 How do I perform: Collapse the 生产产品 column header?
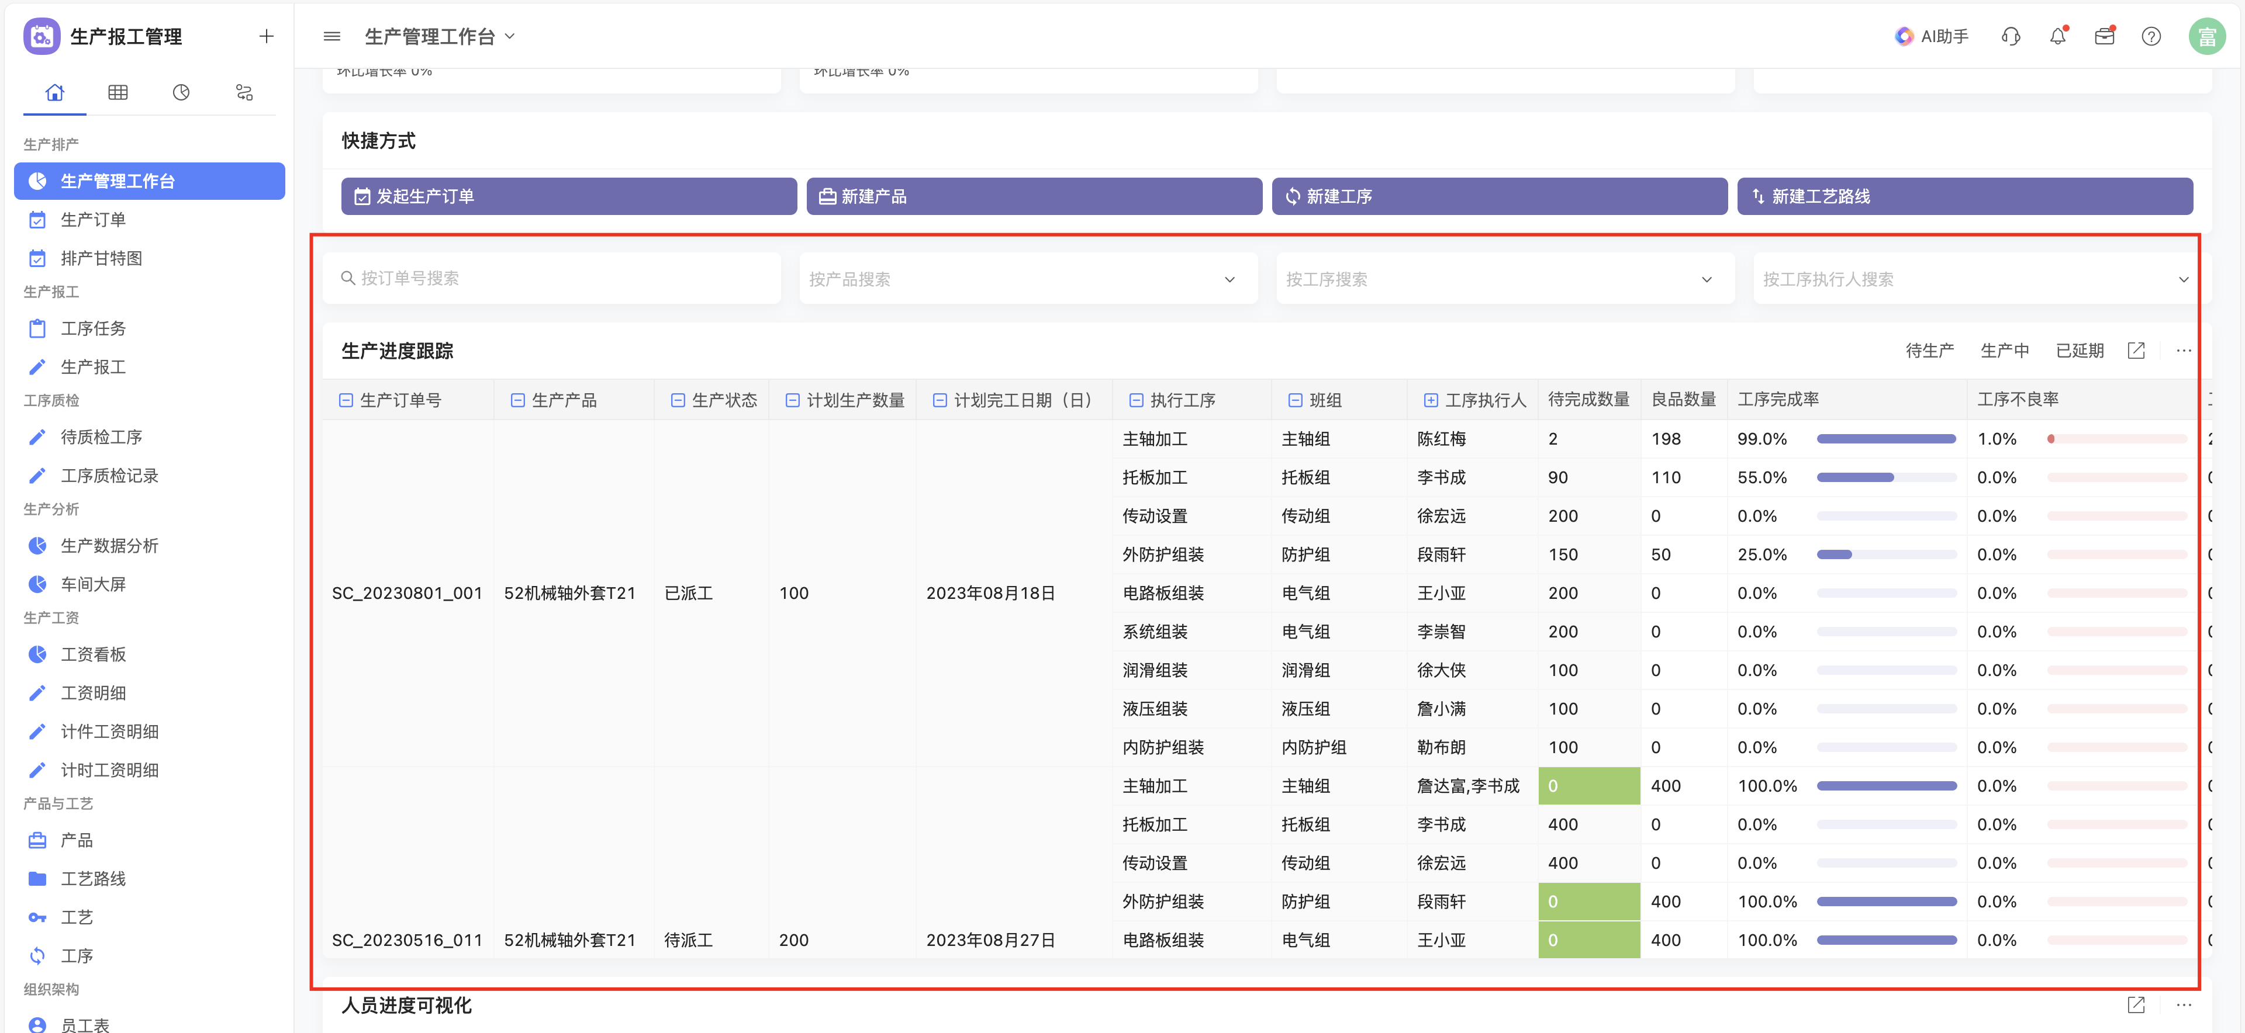pyautogui.click(x=517, y=400)
